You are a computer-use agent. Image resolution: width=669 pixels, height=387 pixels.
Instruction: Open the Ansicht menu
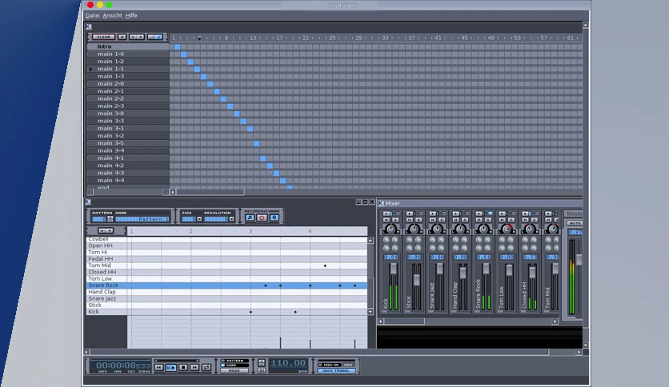[x=112, y=15]
